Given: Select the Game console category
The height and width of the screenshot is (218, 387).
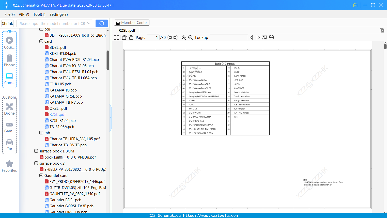Looking at the screenshot, I should tap(9, 127).
